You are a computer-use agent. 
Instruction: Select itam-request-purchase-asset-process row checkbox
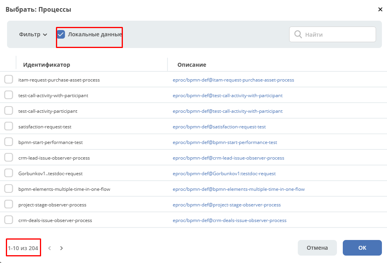coord(9,80)
